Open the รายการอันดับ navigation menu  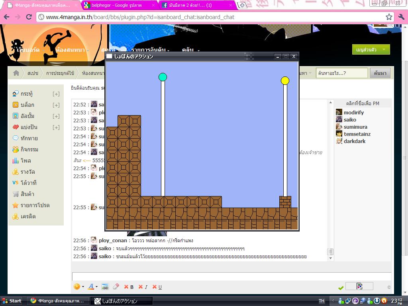pos(149,50)
